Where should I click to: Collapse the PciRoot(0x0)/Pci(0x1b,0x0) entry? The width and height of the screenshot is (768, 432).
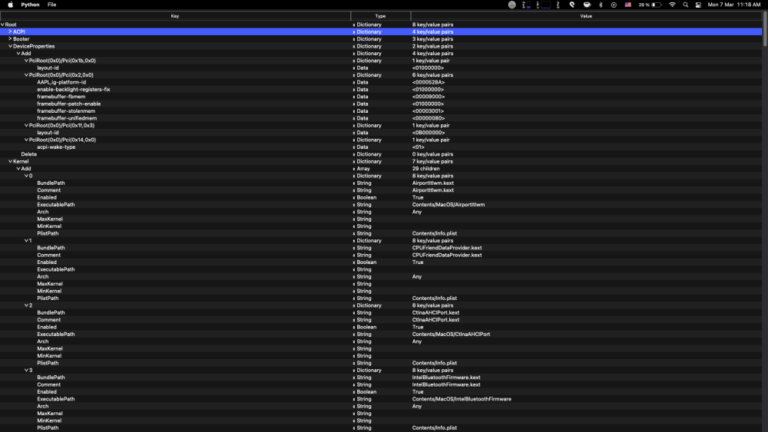point(26,61)
